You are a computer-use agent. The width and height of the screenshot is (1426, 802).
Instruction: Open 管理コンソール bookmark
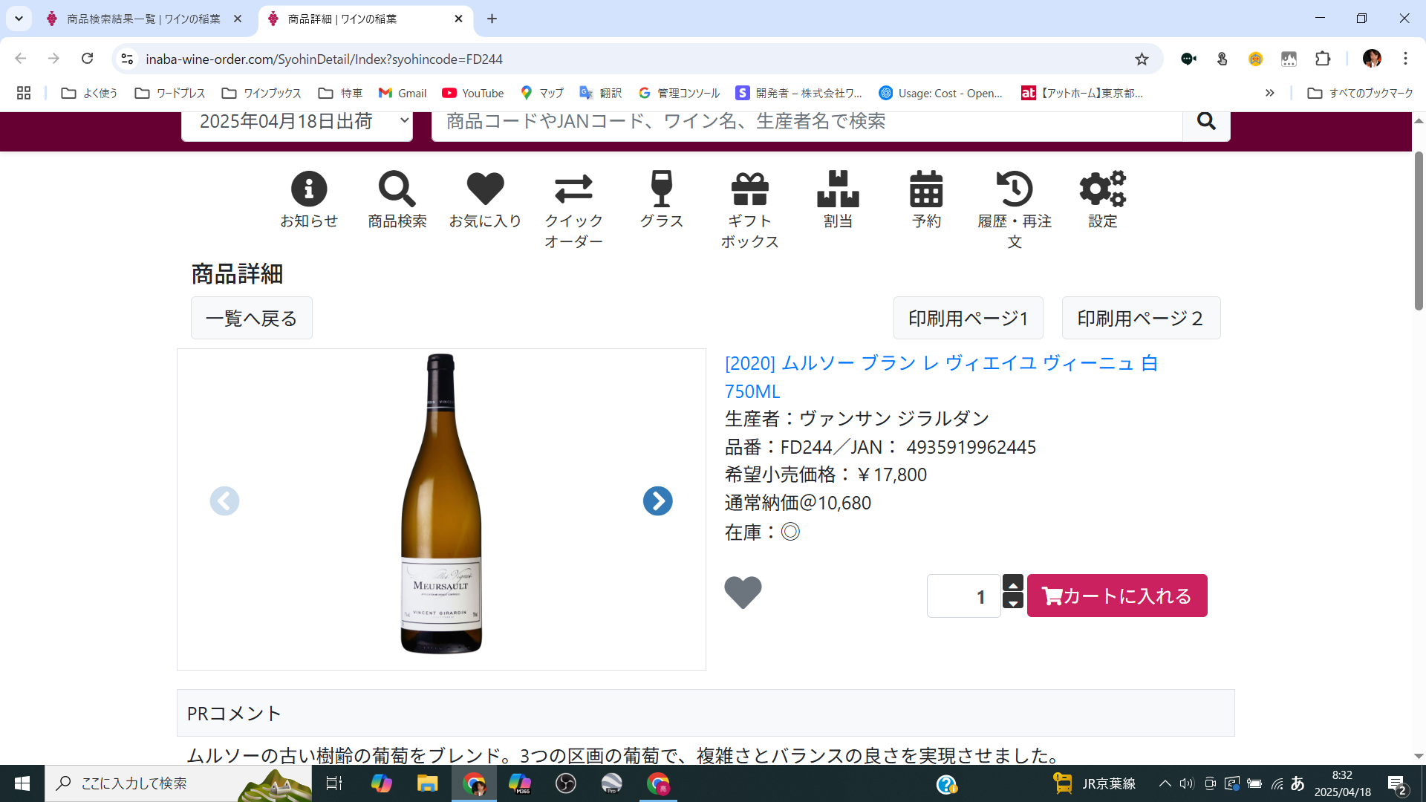point(679,93)
